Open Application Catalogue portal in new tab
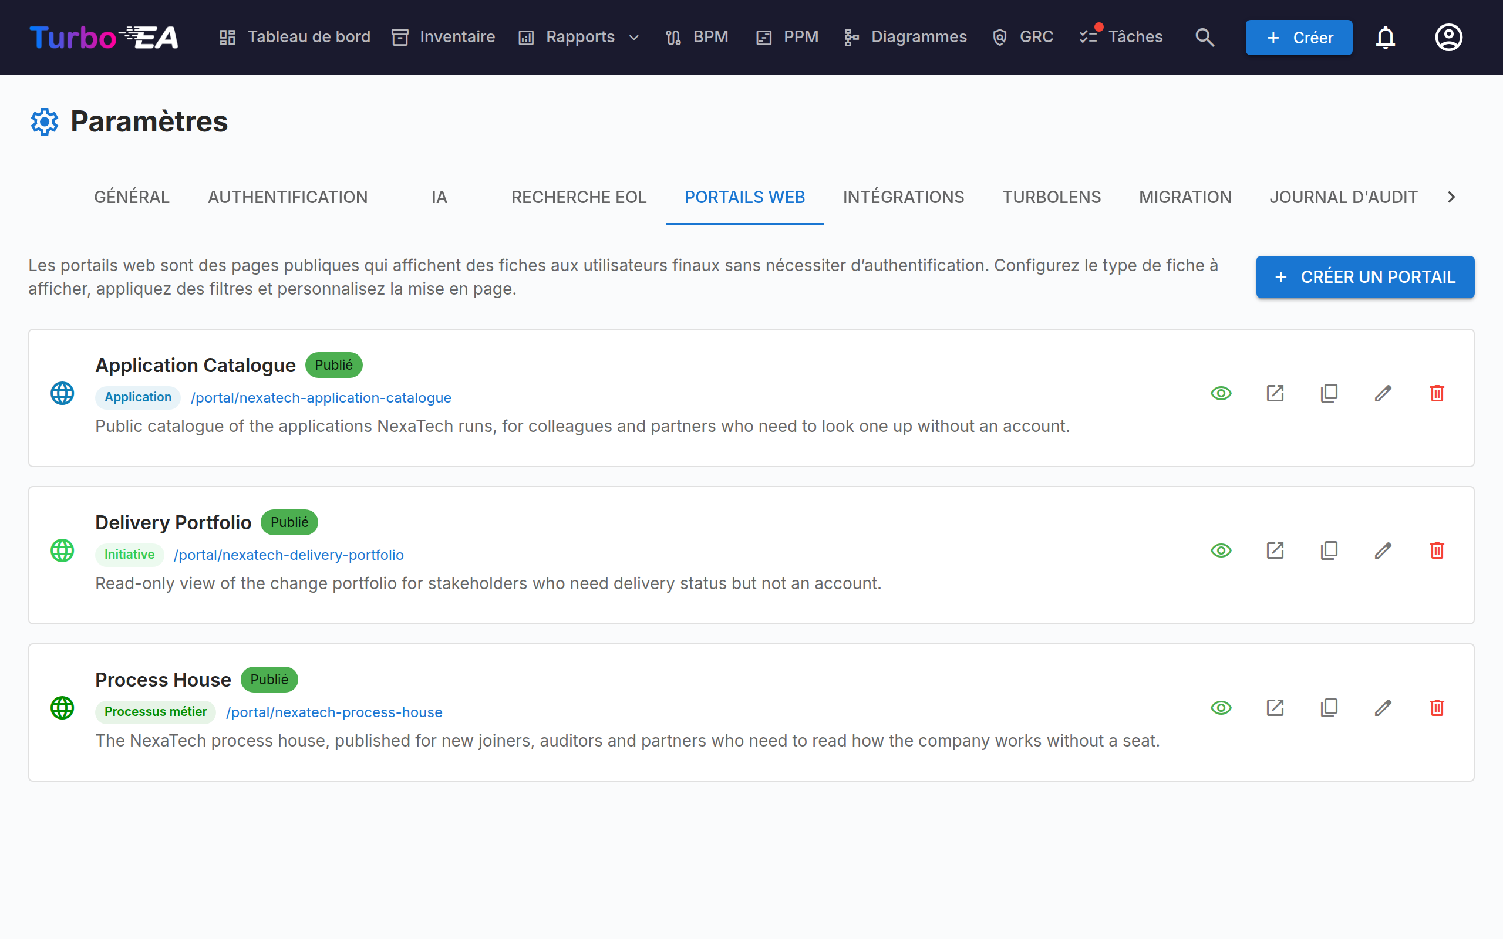Image resolution: width=1503 pixels, height=939 pixels. click(1275, 393)
